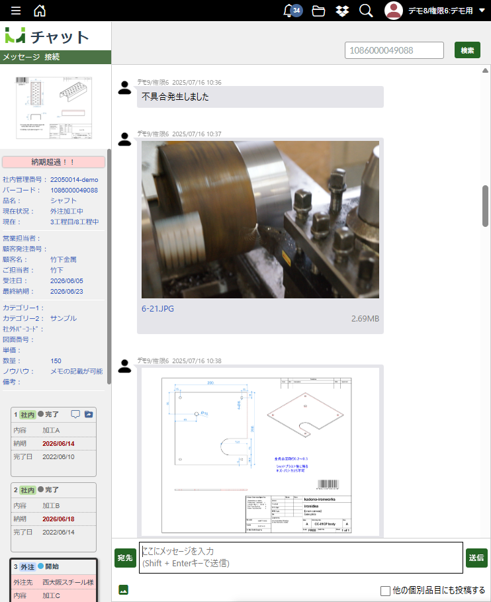Image resolution: width=491 pixels, height=602 pixels.
Task: Click due date 2026/06/14 in process 1
Action: (x=58, y=443)
